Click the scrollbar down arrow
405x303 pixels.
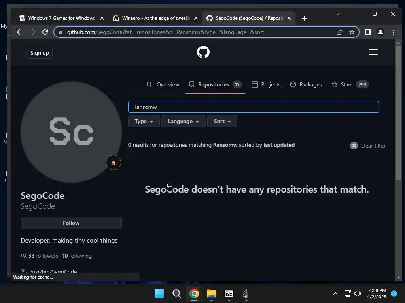[x=398, y=277]
